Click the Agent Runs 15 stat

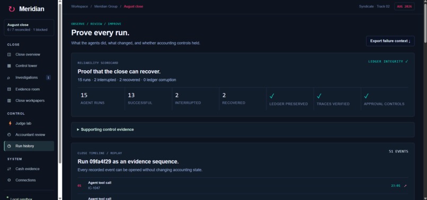pyautogui.click(x=101, y=99)
